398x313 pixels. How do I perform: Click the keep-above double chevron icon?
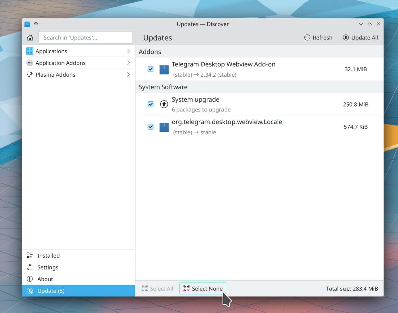pyautogui.click(x=36, y=24)
